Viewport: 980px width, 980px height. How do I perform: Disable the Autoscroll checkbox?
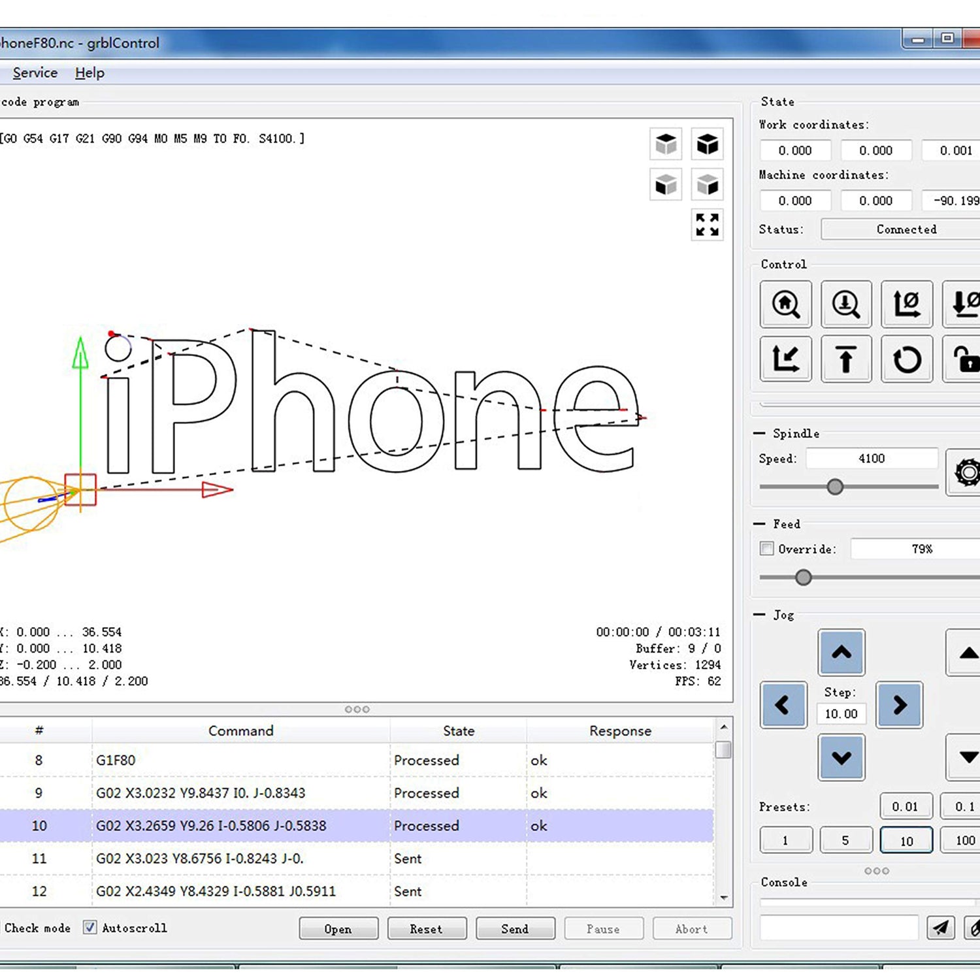click(90, 927)
